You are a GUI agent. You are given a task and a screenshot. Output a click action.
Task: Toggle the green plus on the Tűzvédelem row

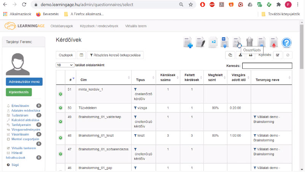coord(60,108)
